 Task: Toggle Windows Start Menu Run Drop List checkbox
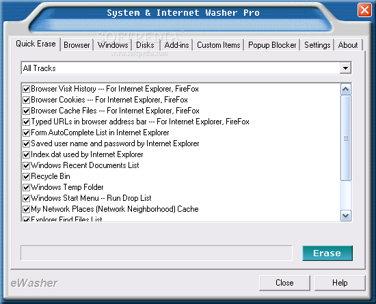(26, 198)
